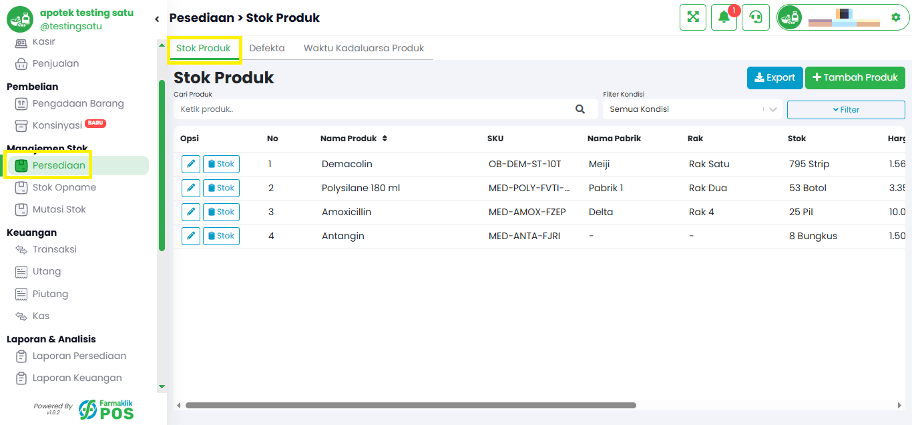Select Persediaan in sidebar
The height and width of the screenshot is (425, 912).
tap(59, 165)
